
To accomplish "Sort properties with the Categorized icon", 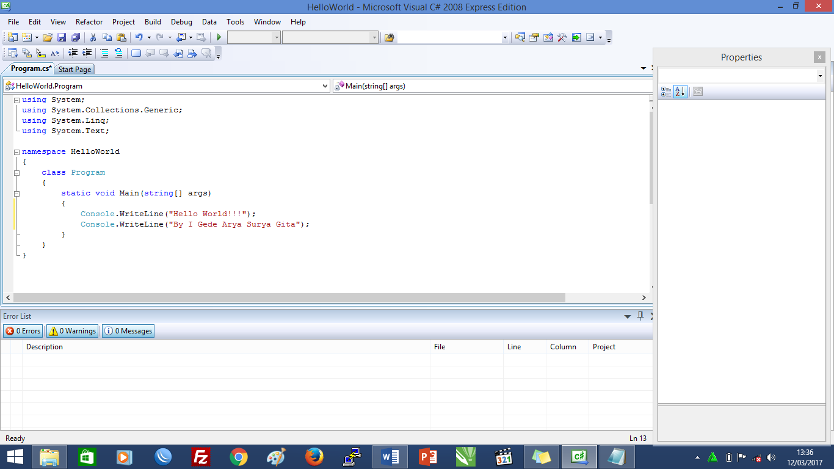I will click(666, 92).
